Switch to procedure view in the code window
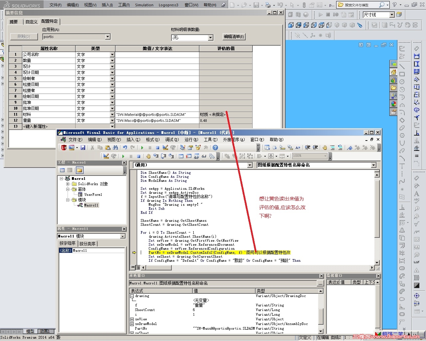Viewport: 426px width, 341px height. (x=133, y=267)
